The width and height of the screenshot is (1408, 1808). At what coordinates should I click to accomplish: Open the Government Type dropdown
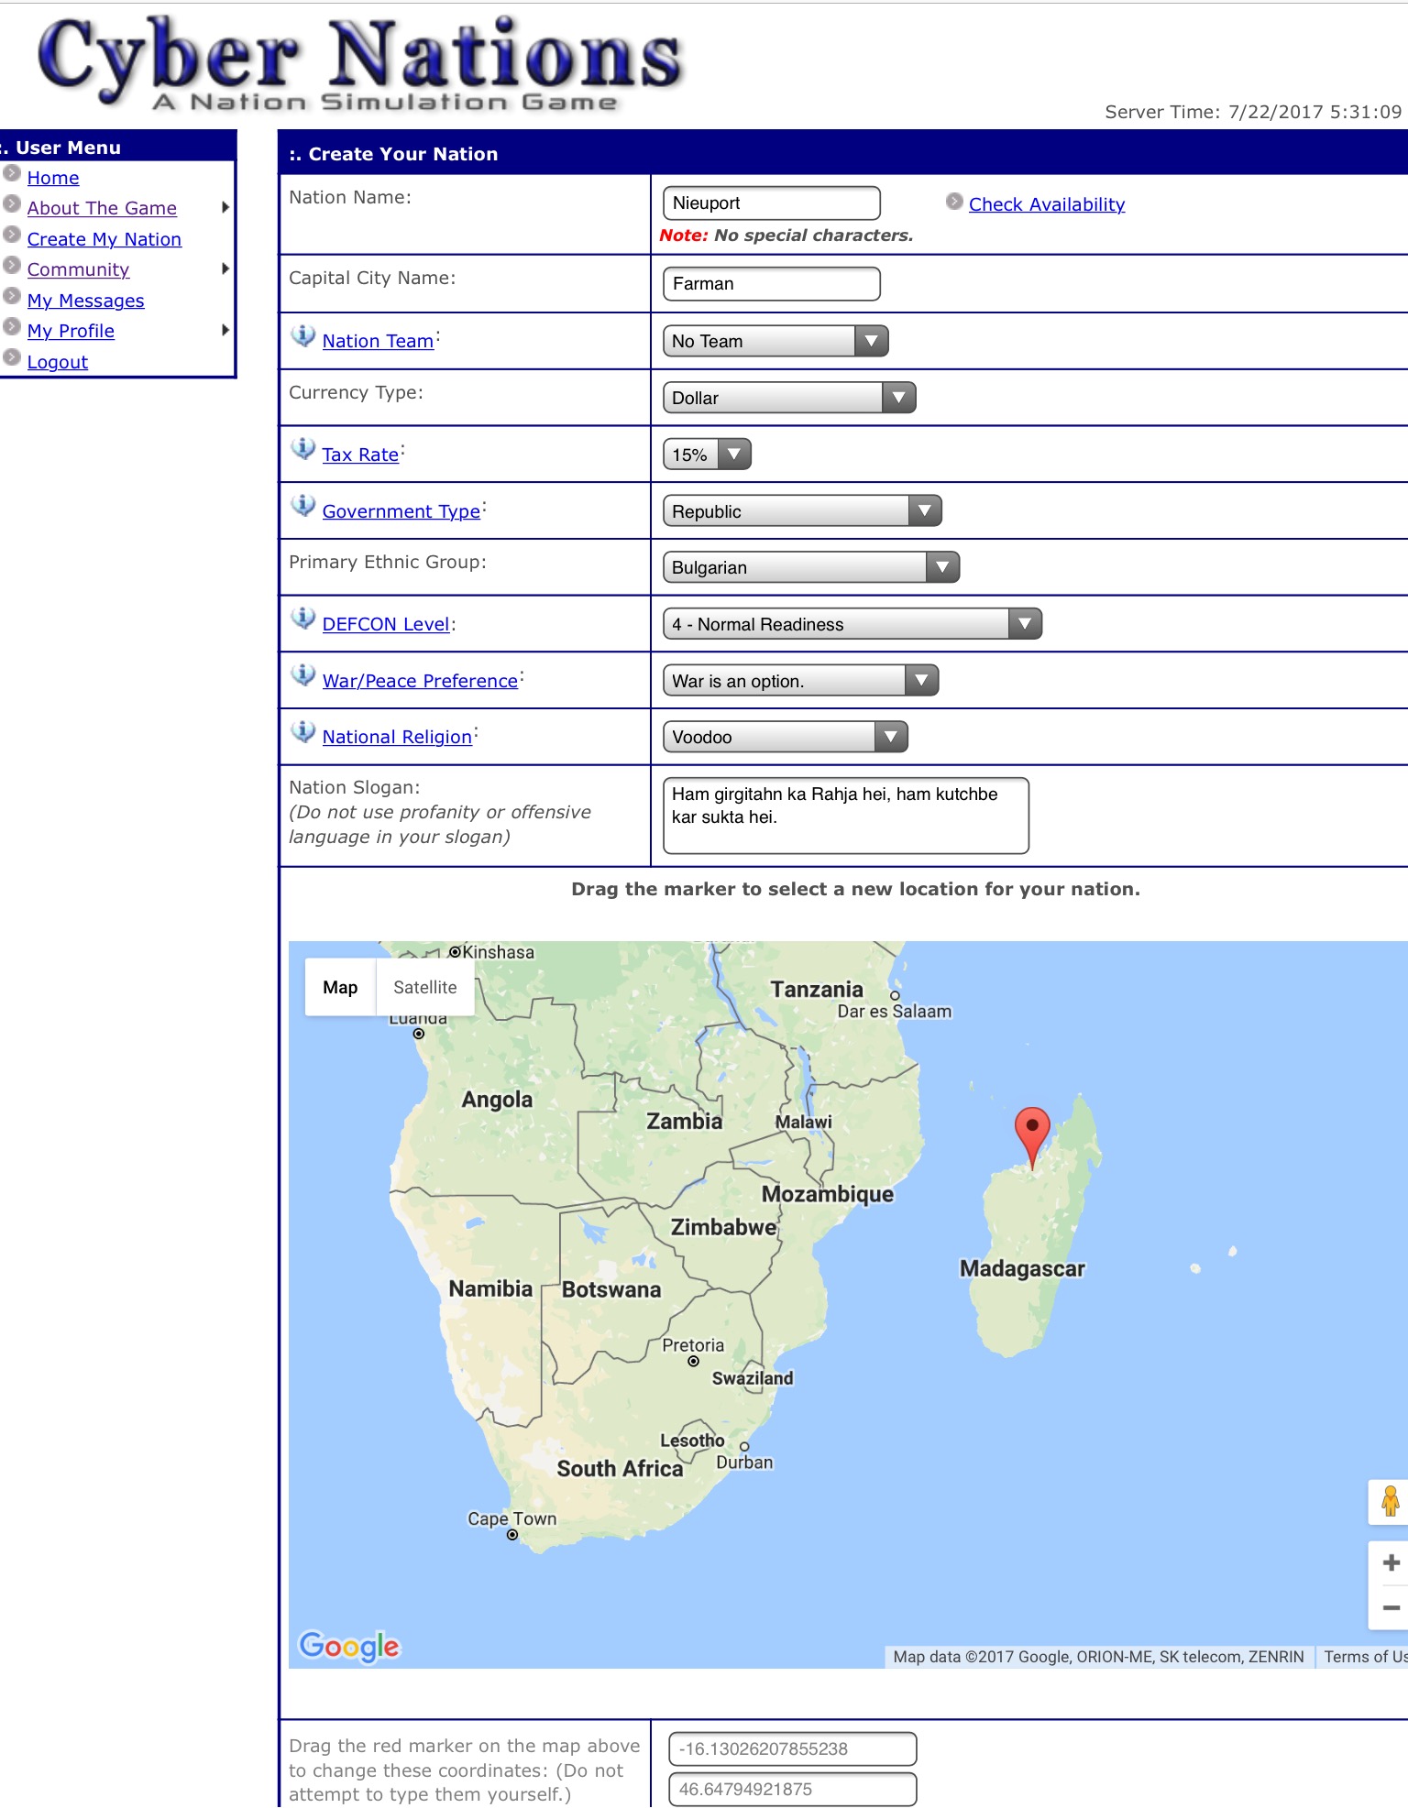coord(802,511)
